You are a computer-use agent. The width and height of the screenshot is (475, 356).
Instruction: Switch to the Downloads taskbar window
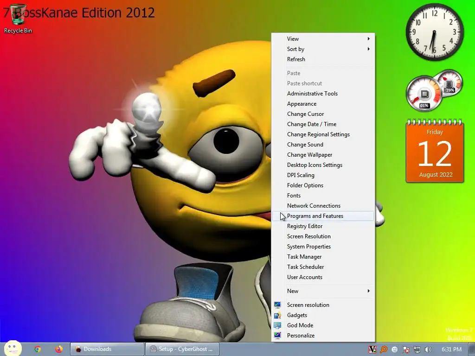point(107,349)
